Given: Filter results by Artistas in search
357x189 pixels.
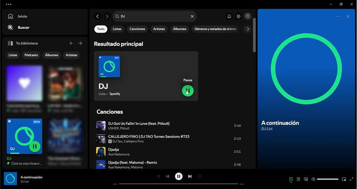Looking at the screenshot, I should coord(159,29).
